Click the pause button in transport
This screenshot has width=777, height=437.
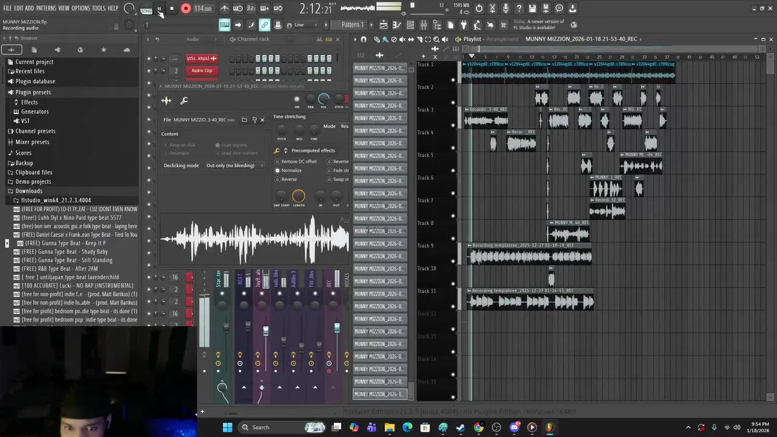pos(160,8)
